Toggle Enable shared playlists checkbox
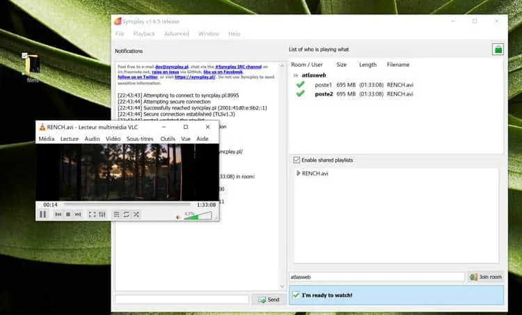 pos(296,160)
